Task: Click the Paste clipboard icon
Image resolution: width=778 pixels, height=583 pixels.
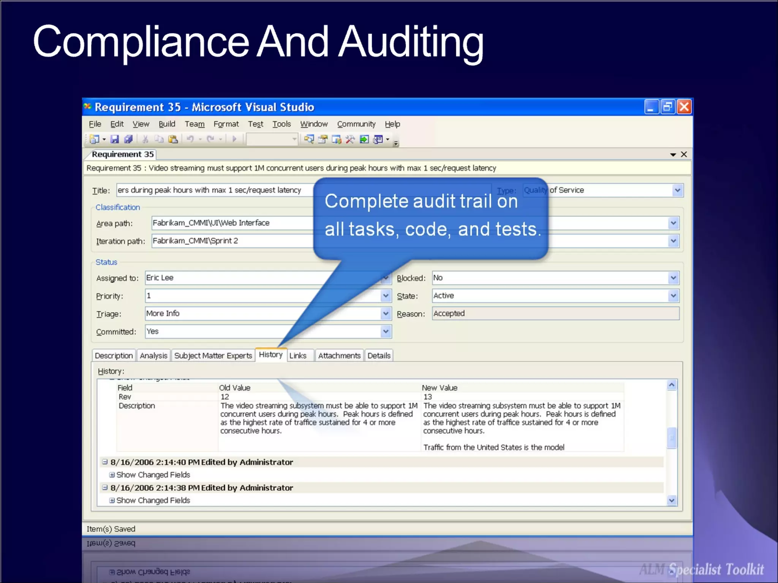Action: [173, 139]
